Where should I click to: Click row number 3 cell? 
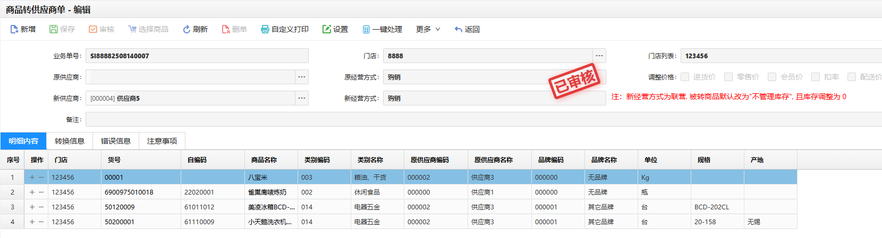click(x=12, y=207)
